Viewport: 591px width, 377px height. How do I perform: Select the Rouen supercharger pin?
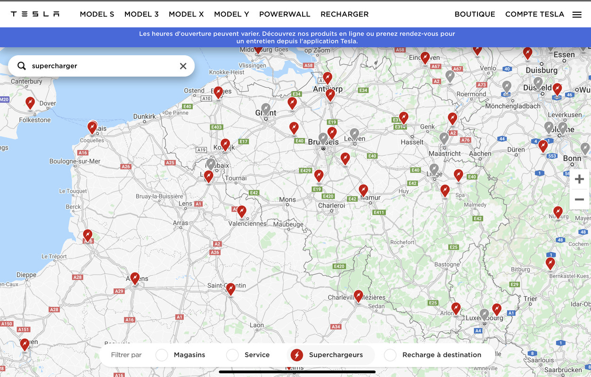pos(25,345)
